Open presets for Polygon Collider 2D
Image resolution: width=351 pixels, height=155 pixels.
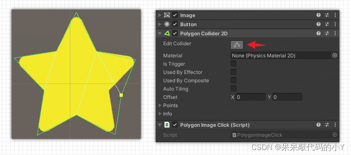pos(327,34)
